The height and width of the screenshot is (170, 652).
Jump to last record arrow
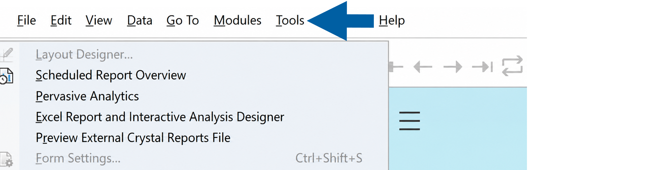pyautogui.click(x=482, y=67)
